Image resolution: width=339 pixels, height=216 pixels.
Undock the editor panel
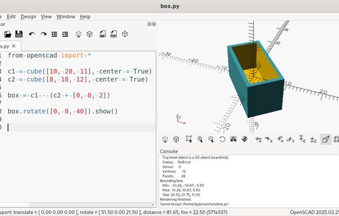[x=149, y=24]
